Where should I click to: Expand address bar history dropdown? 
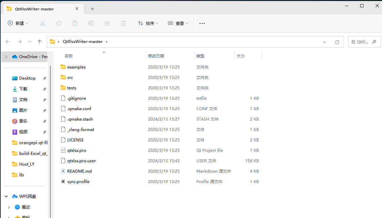click(324, 42)
